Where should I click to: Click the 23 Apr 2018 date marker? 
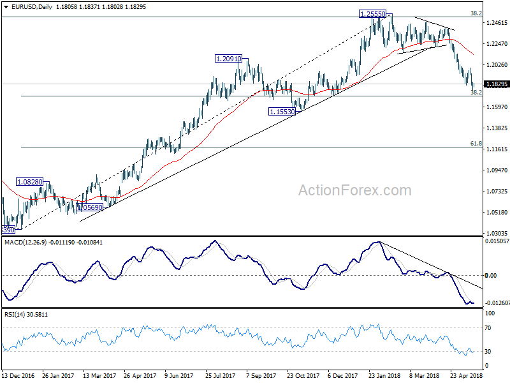pos(466,375)
